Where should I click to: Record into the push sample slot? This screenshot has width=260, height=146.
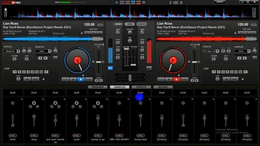[77, 135]
